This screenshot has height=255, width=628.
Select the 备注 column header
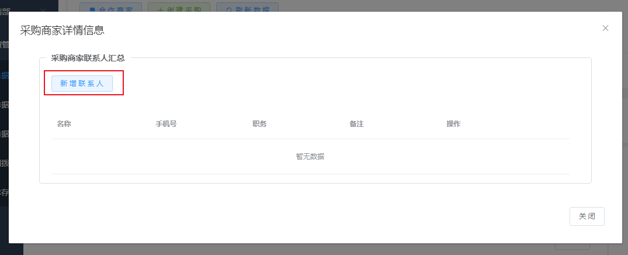tap(356, 124)
